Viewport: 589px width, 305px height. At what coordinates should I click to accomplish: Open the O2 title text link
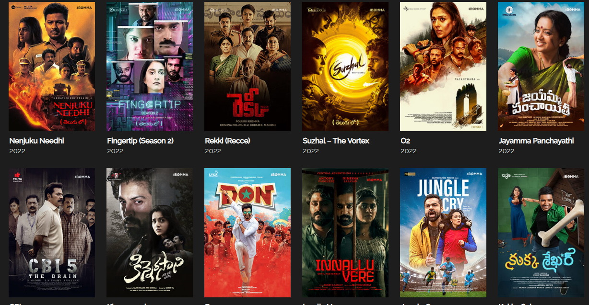coord(405,141)
